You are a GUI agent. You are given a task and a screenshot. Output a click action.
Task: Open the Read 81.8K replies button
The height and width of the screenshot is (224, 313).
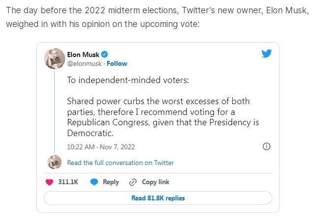tap(158, 198)
